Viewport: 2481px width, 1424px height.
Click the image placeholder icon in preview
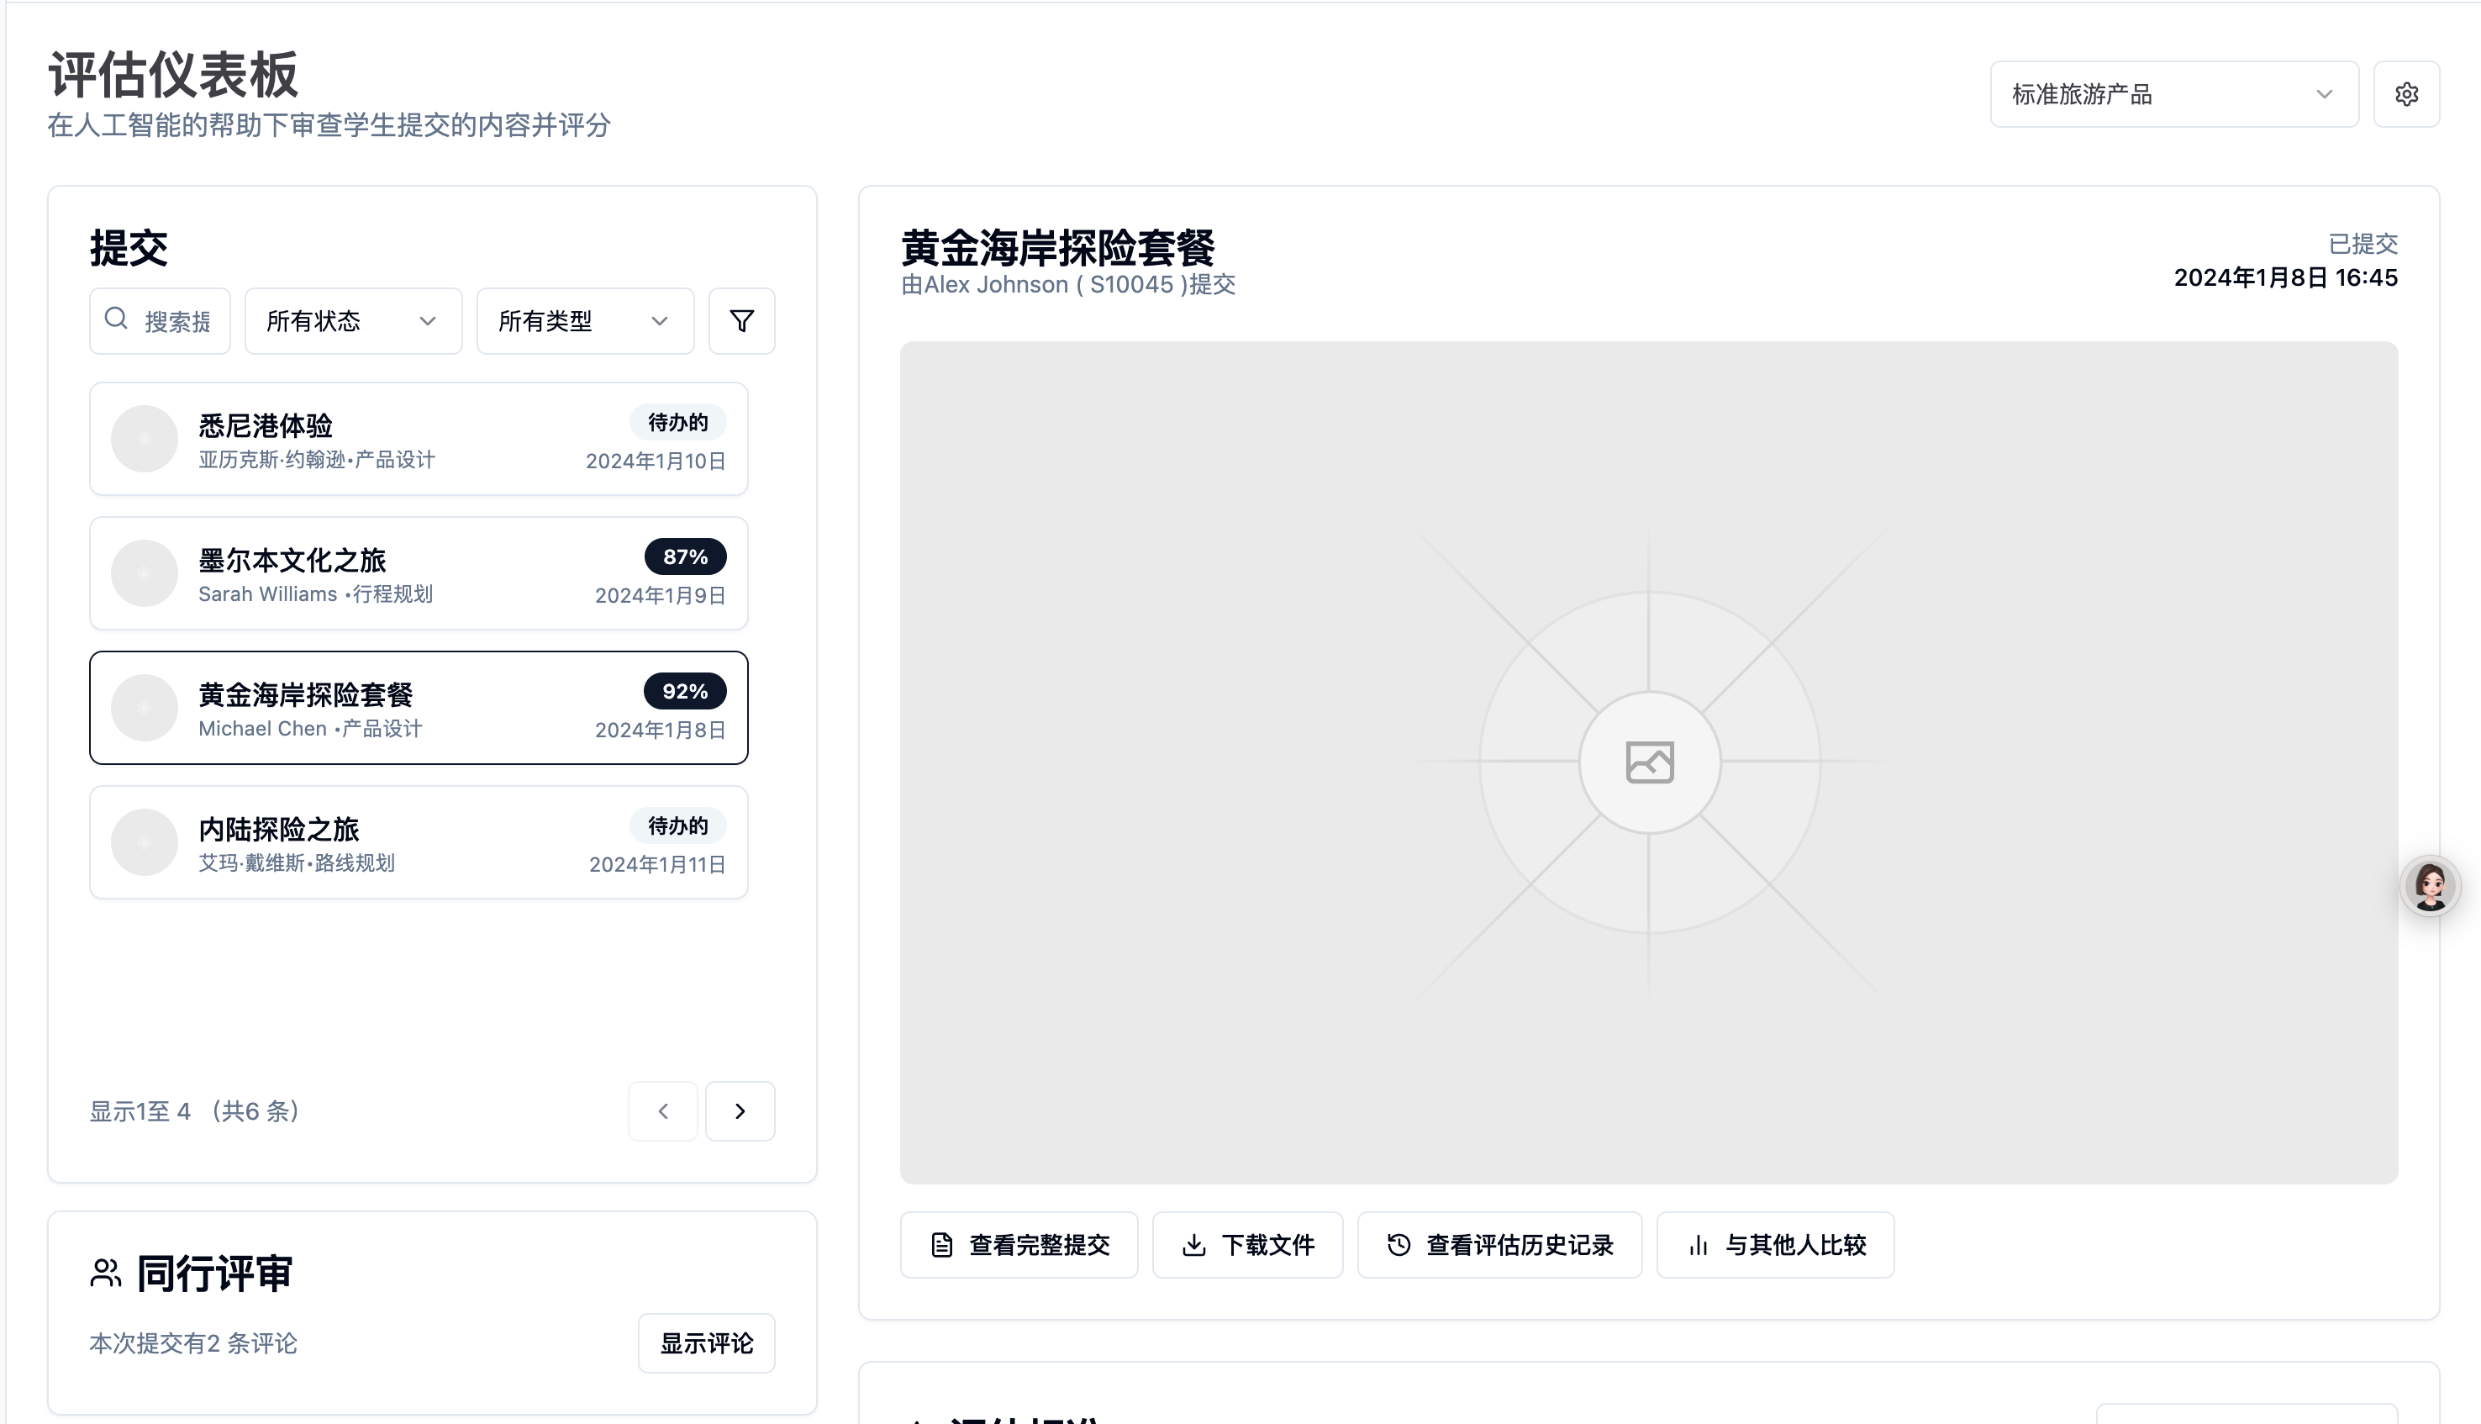point(1648,762)
